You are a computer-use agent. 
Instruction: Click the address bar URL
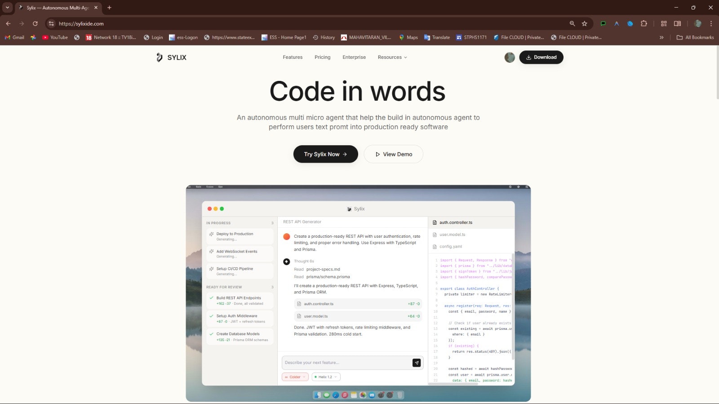[81, 24]
